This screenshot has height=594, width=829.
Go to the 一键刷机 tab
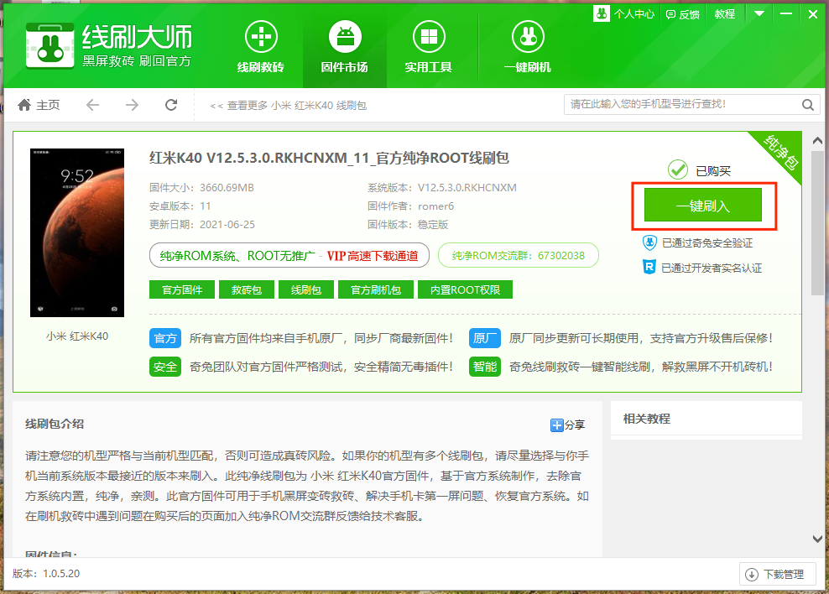(528, 47)
